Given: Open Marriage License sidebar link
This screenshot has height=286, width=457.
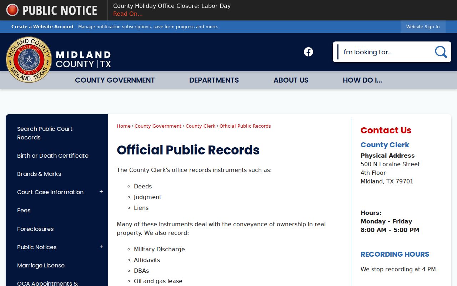Looking at the screenshot, I should pyautogui.click(x=41, y=265).
